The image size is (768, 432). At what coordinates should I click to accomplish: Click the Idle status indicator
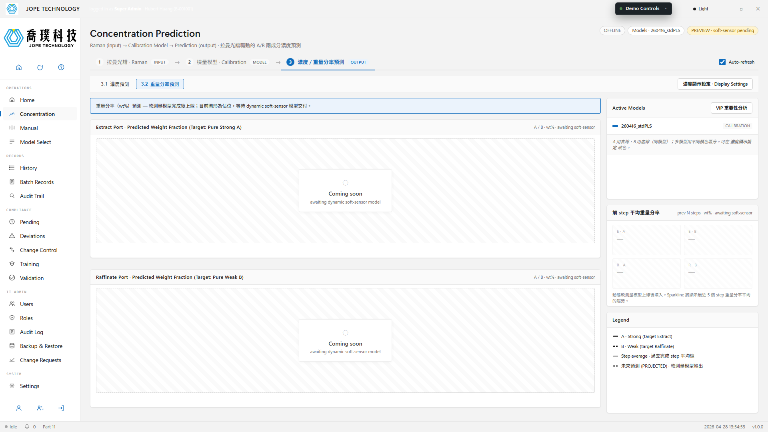tap(11, 427)
